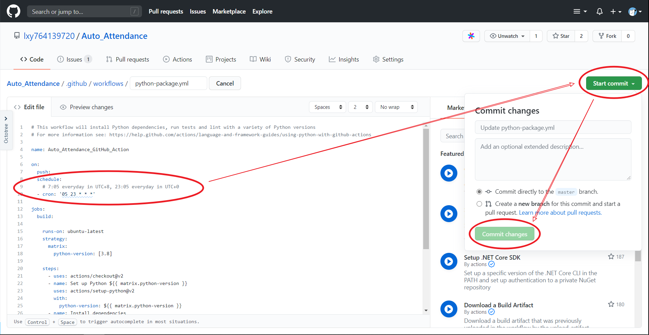Click the git-commit icon beside direct commit option

(488, 192)
